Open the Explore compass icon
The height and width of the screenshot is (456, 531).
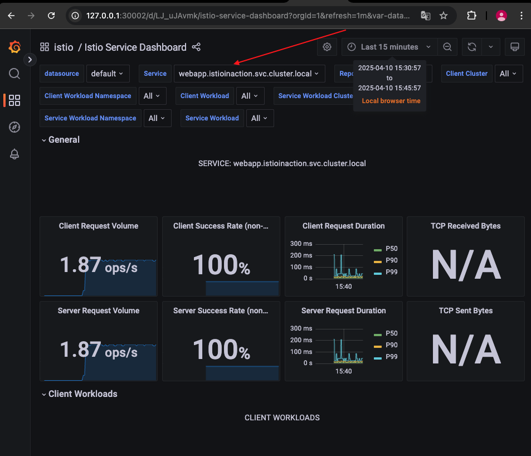[14, 127]
